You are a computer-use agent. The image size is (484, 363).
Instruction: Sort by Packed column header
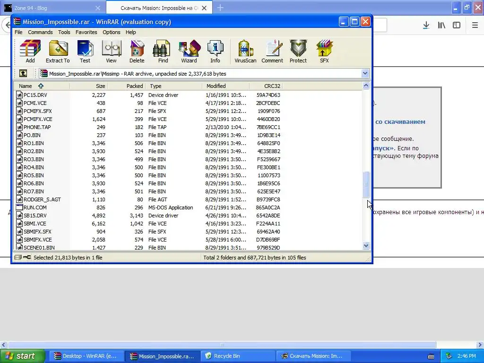126,86
